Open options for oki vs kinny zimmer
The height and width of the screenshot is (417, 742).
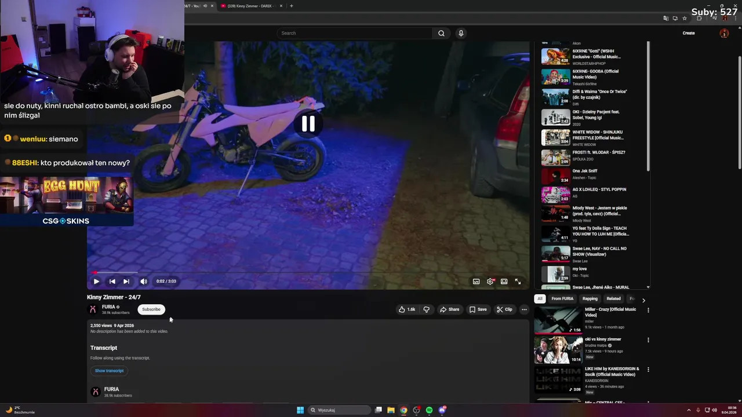tap(648, 340)
